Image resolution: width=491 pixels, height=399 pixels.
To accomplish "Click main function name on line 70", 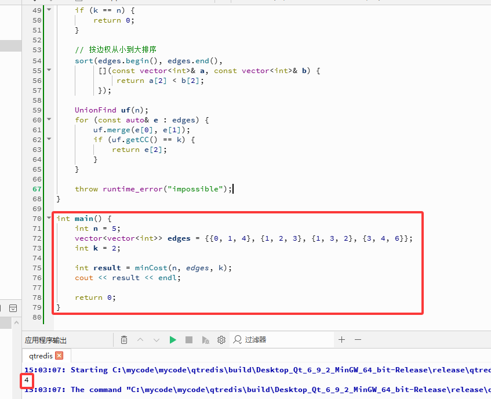I will click(84, 219).
